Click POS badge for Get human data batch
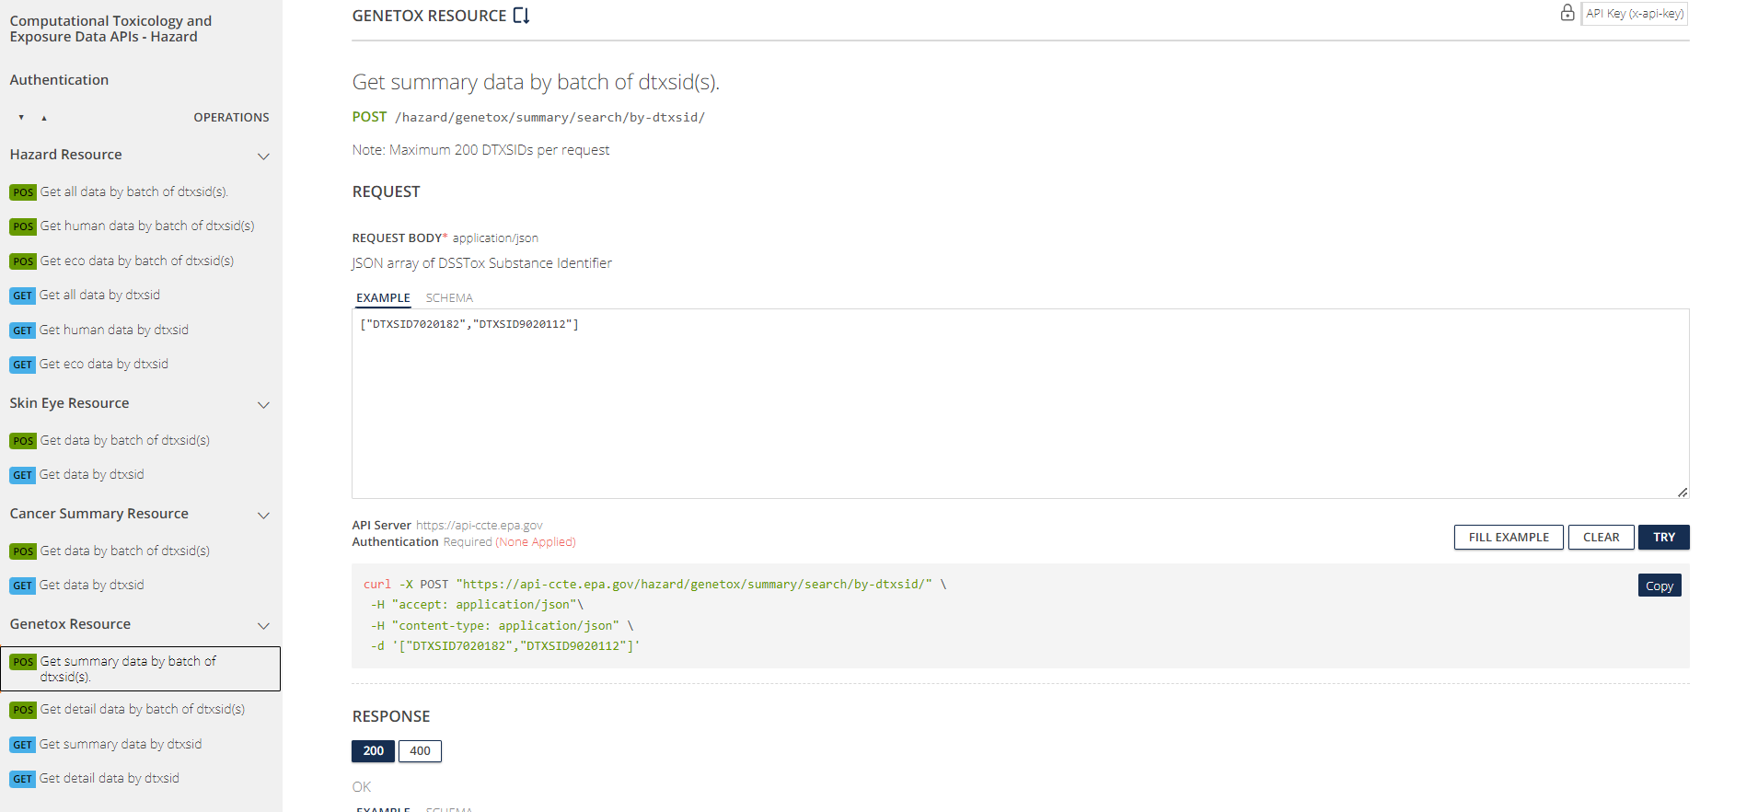Screen dimensions: 1758x812 click(23, 226)
